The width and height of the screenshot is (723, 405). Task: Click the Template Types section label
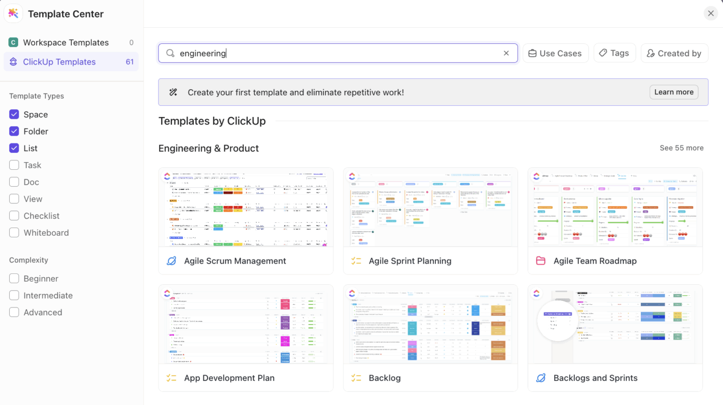37,96
